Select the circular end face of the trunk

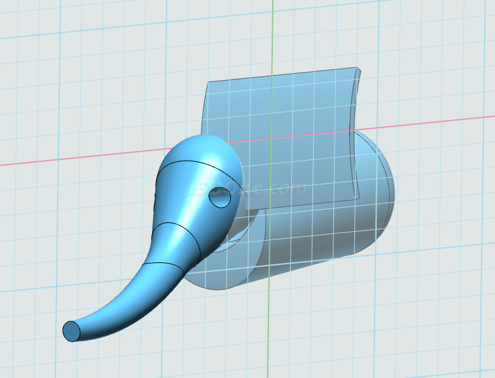coord(71,330)
